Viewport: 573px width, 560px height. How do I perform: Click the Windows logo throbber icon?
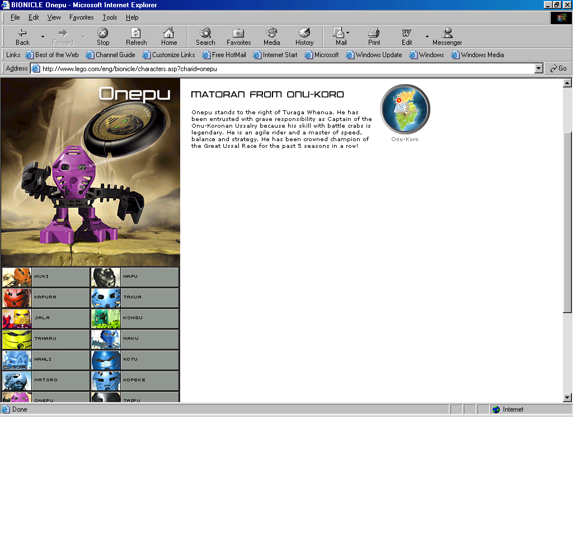(x=561, y=17)
